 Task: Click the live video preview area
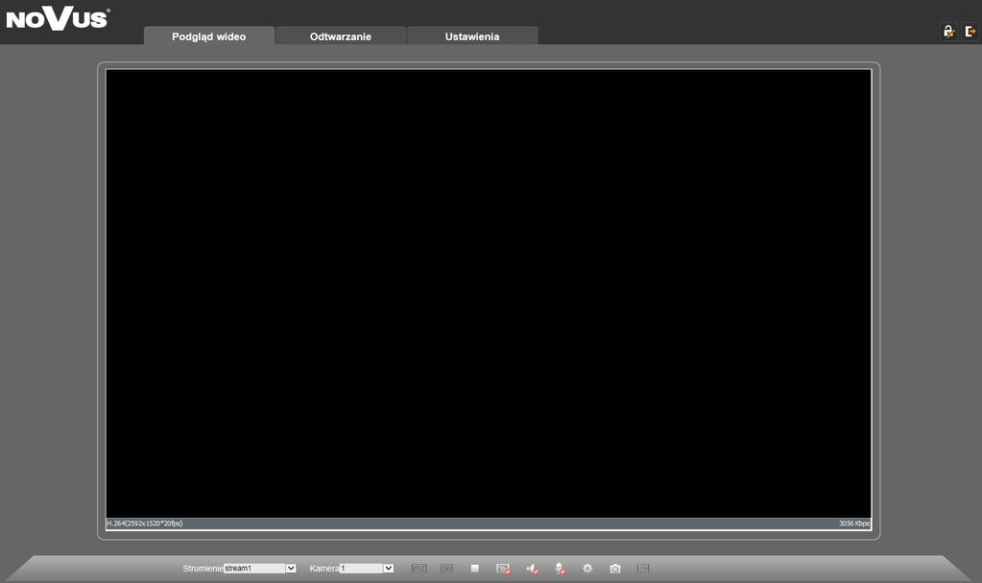click(489, 293)
